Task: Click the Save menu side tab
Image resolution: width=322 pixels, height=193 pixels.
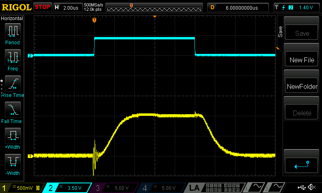Action: (280, 32)
